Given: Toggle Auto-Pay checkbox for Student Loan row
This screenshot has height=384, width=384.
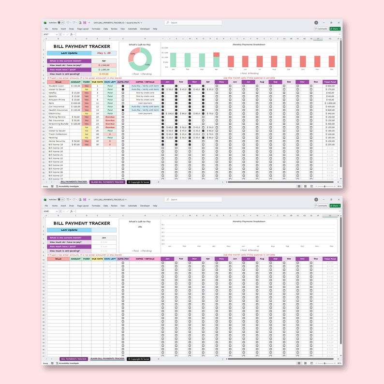Looking at the screenshot, I should point(123,86).
